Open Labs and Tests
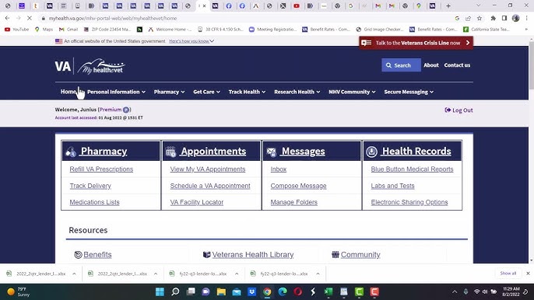This screenshot has height=300, width=534. coord(392,186)
